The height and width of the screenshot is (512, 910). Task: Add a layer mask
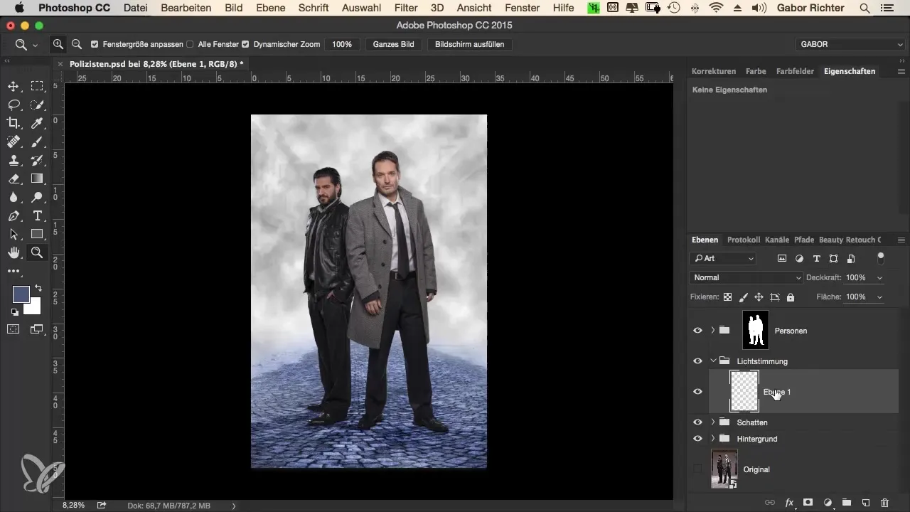coord(808,502)
